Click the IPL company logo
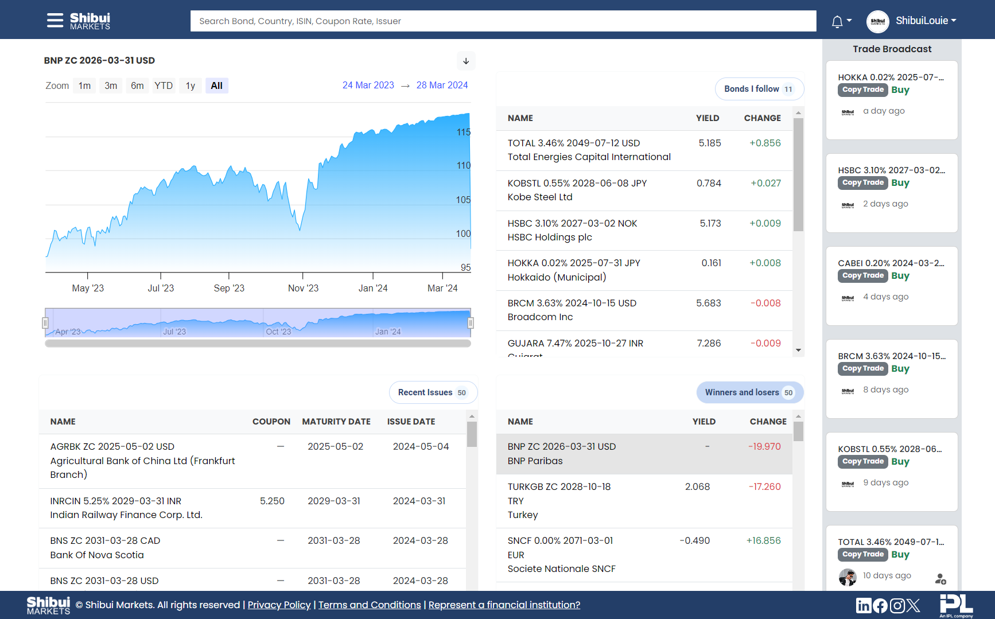 956,606
